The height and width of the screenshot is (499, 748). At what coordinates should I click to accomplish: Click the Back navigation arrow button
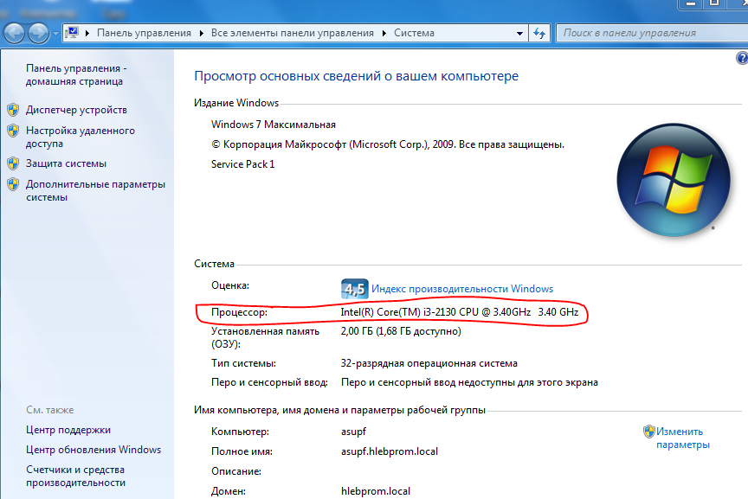pyautogui.click(x=15, y=34)
